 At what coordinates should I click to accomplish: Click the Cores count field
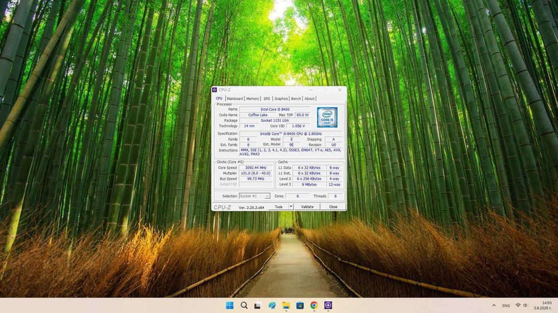click(x=297, y=196)
